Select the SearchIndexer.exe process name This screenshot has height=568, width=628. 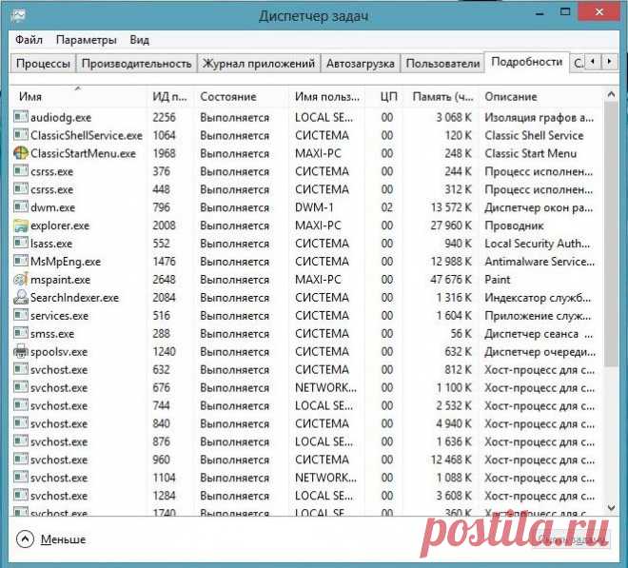point(74,297)
